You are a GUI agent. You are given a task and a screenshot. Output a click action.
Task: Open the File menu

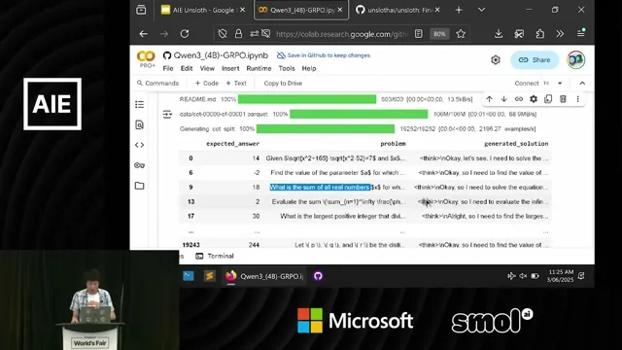168,68
